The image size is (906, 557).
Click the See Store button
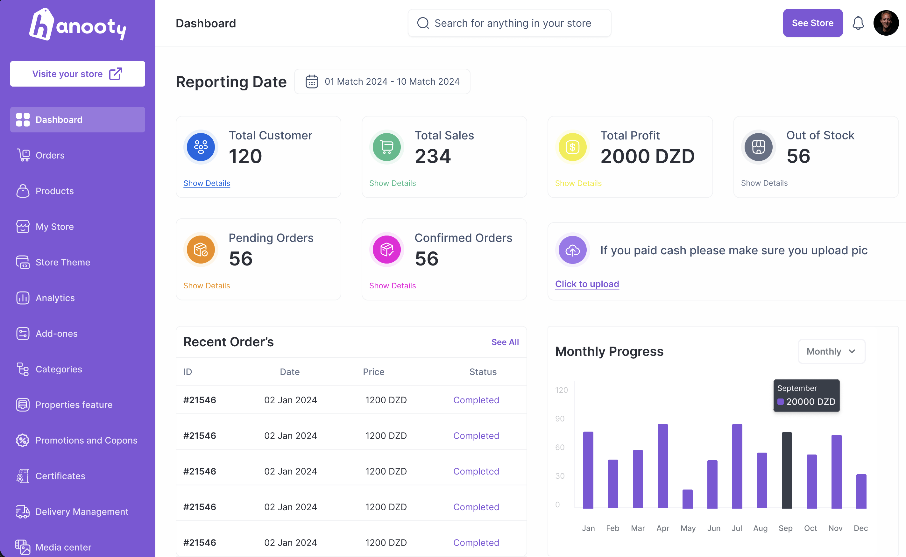[x=812, y=23]
